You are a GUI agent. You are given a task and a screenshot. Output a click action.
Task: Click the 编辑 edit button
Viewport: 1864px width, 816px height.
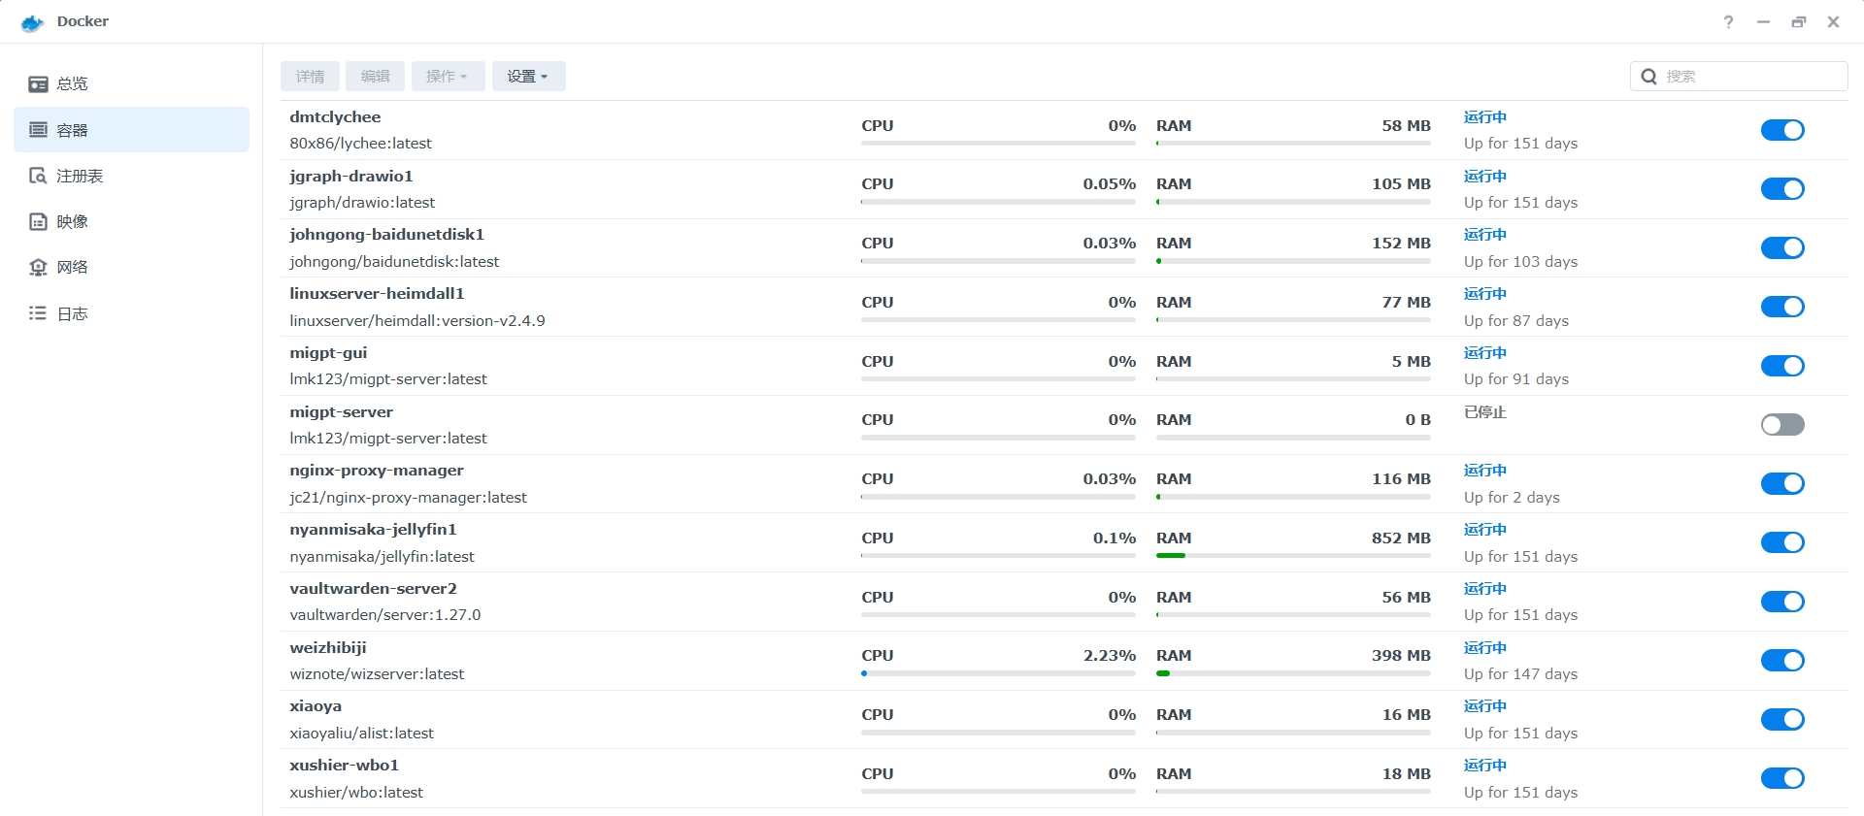[x=375, y=76]
